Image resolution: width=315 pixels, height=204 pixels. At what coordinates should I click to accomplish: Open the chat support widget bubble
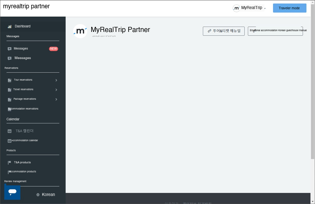click(x=12, y=192)
